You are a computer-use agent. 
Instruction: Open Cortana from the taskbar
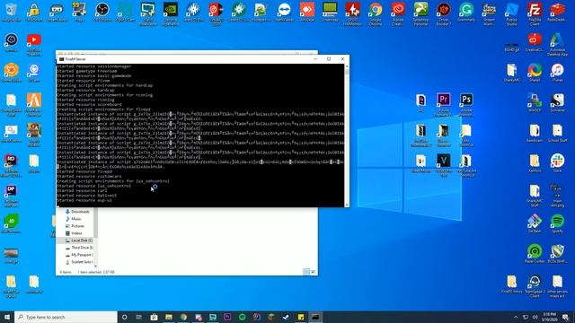(124, 317)
